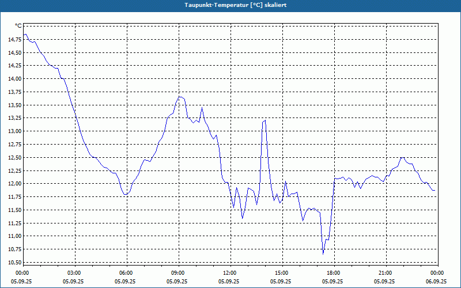
Task: Click the 12,00 y-axis label
Action: [x=15, y=184]
